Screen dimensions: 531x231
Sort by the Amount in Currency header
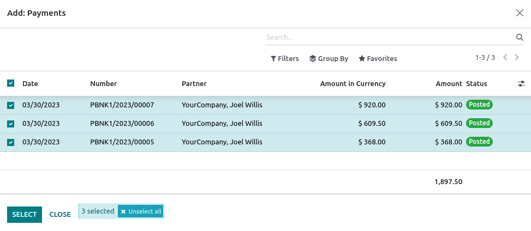pyautogui.click(x=353, y=84)
